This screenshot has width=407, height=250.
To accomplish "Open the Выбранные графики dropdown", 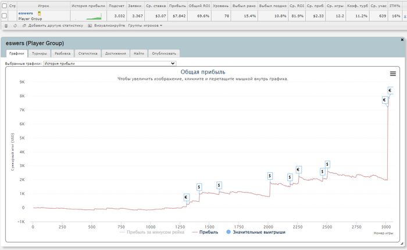I will click(109, 63).
